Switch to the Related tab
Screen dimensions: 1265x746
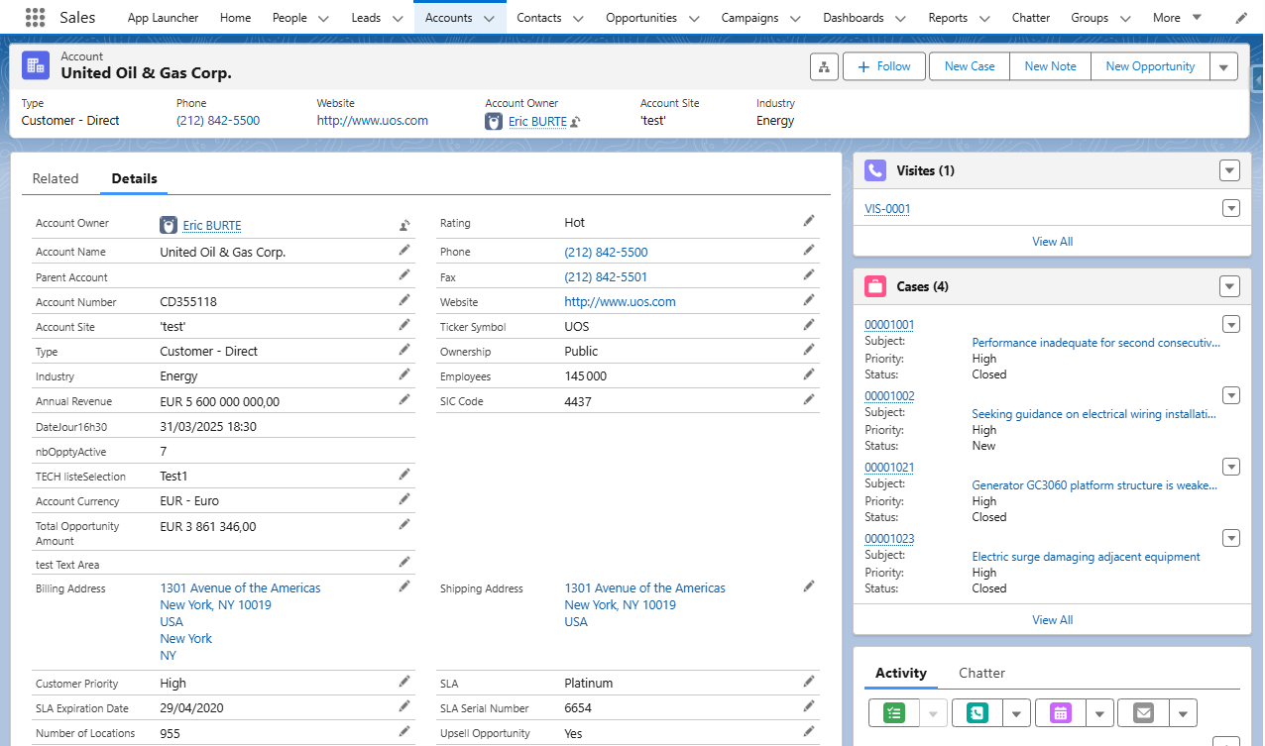(56, 178)
